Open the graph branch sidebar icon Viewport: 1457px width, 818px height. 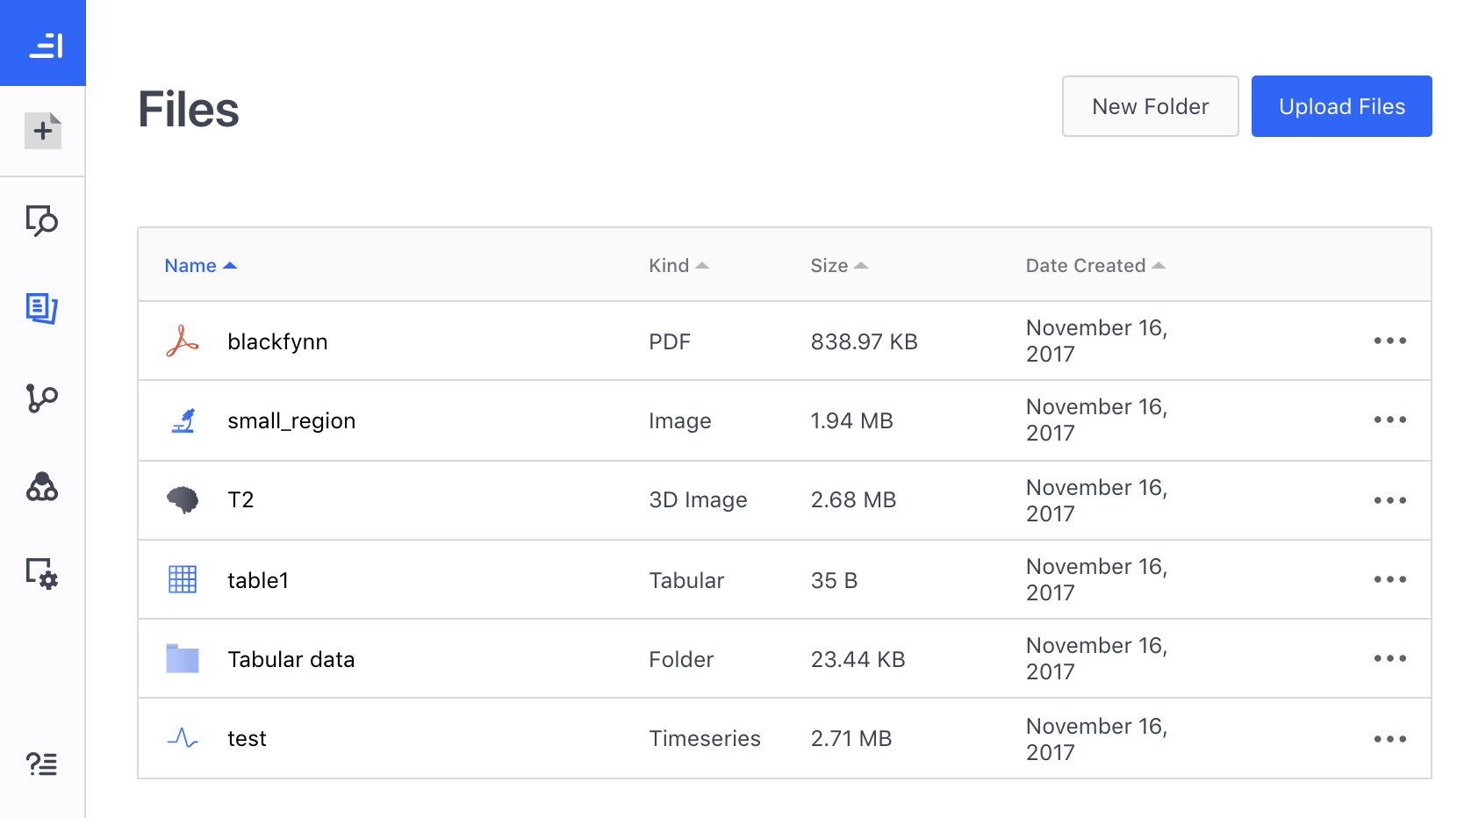point(42,398)
